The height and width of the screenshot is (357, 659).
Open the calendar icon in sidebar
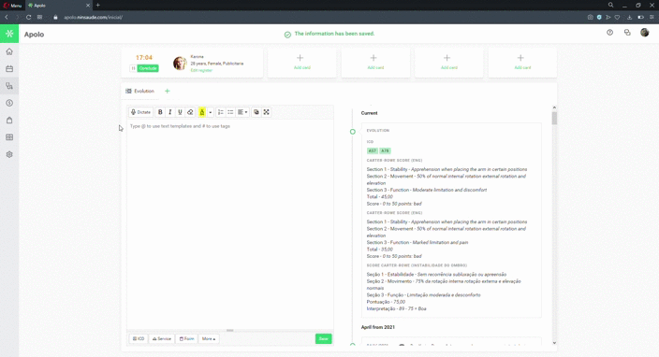(x=9, y=69)
